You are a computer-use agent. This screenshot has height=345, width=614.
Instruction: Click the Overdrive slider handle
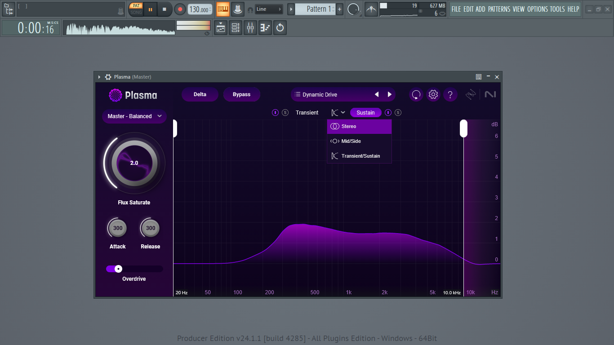pyautogui.click(x=118, y=269)
